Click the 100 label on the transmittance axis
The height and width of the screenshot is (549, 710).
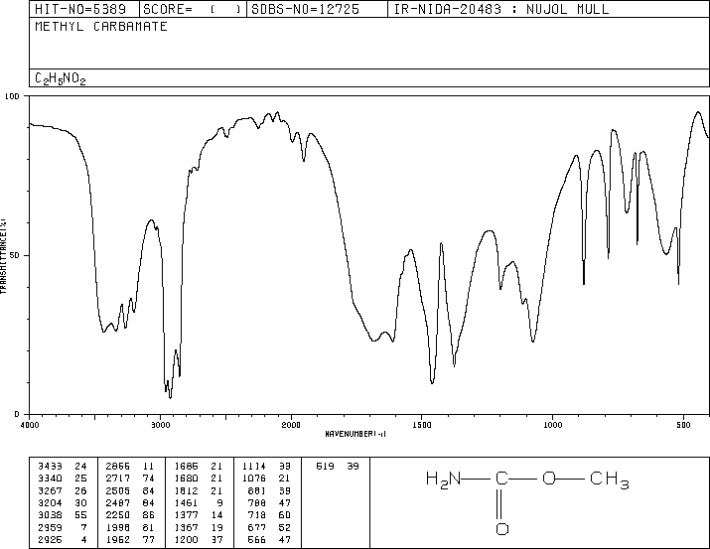pos(12,96)
